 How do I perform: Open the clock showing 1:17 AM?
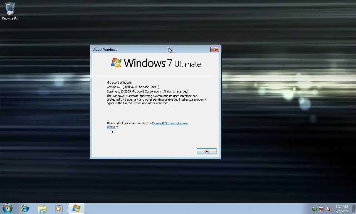[342, 206]
